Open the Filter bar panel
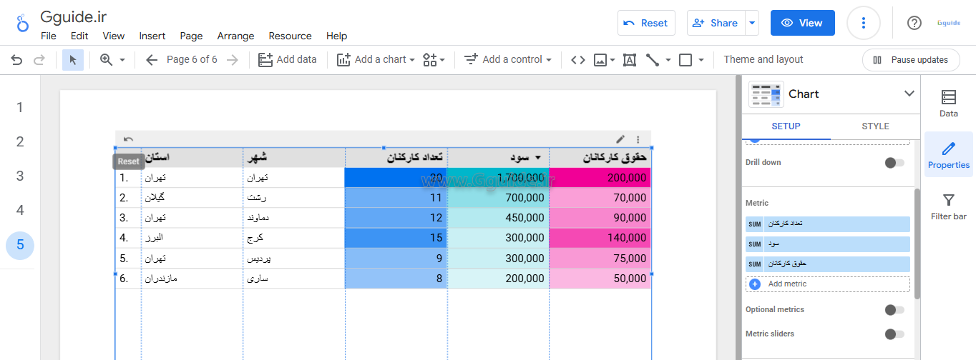Image resolution: width=976 pixels, height=360 pixels. pos(948,207)
